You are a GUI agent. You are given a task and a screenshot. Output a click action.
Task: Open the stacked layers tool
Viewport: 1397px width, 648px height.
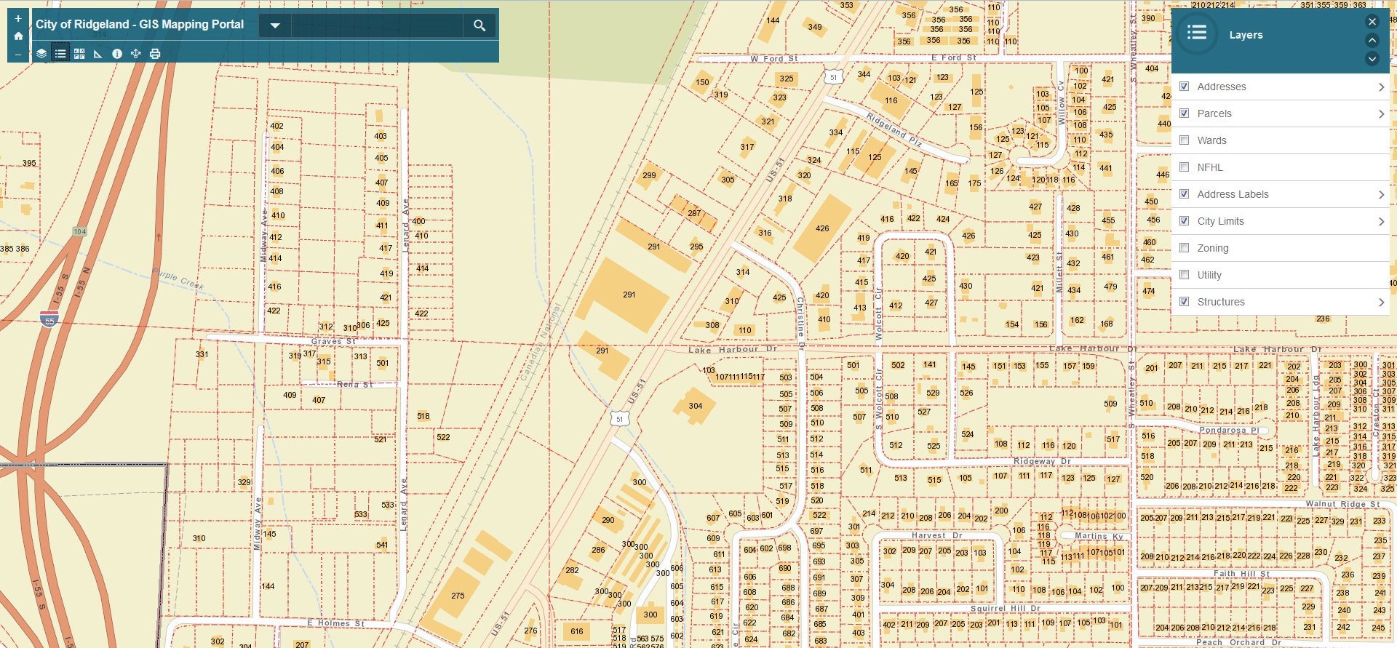(x=41, y=54)
